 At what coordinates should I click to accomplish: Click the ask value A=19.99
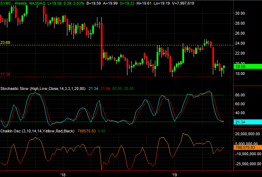point(110,3)
